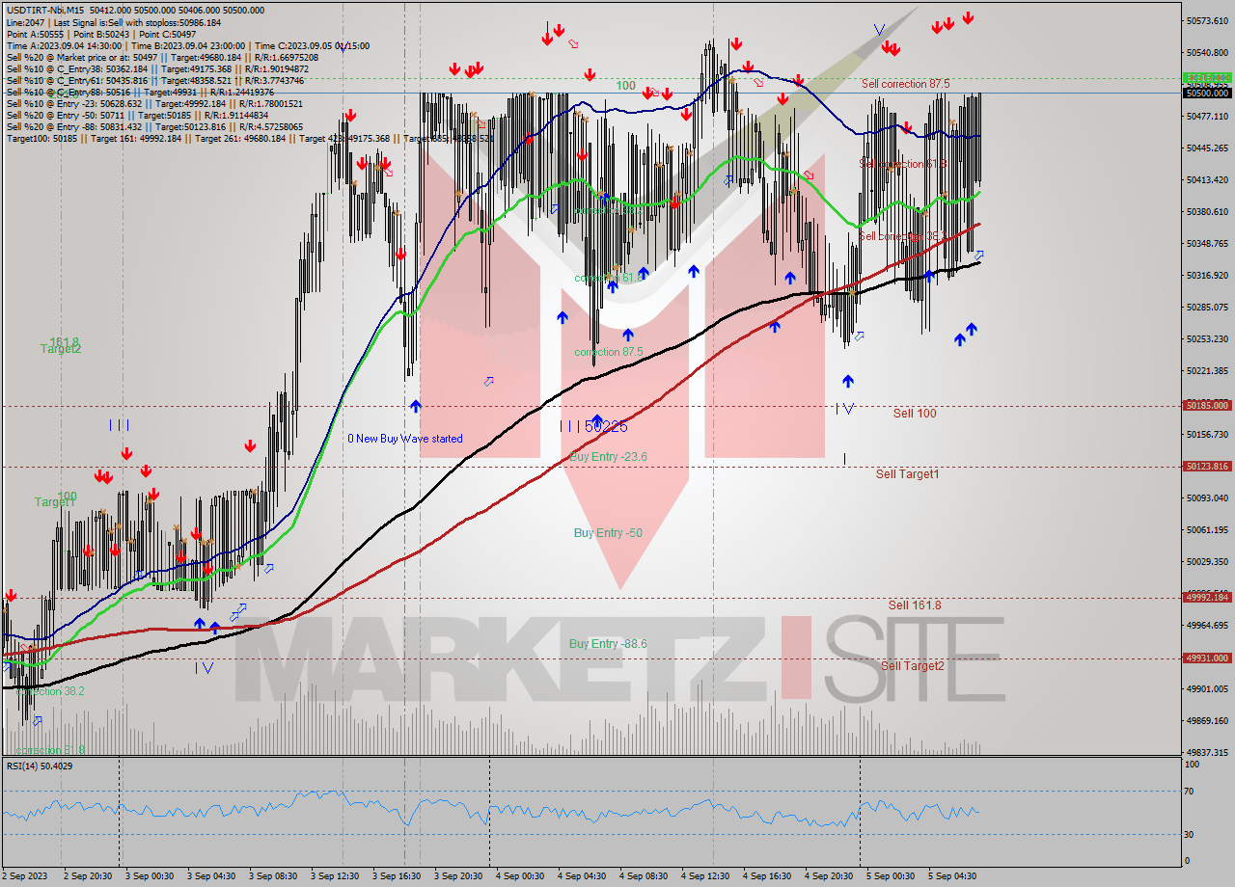Click the green 'correction 87.5' label

(608, 352)
